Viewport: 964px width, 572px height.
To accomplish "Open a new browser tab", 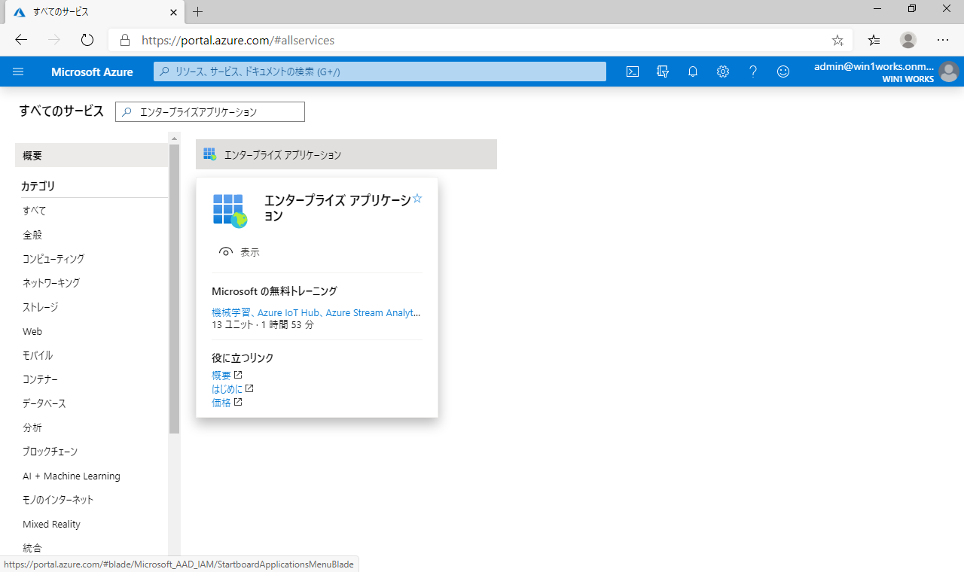I will click(198, 12).
